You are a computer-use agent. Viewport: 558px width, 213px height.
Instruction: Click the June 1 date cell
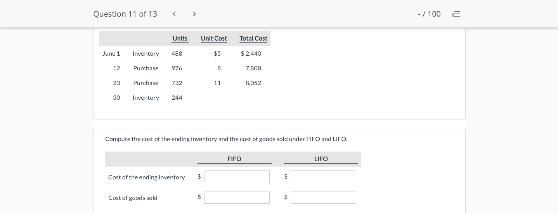[x=111, y=53]
